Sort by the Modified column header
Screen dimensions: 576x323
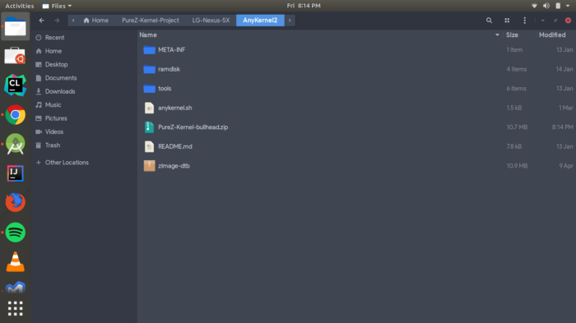click(x=552, y=35)
